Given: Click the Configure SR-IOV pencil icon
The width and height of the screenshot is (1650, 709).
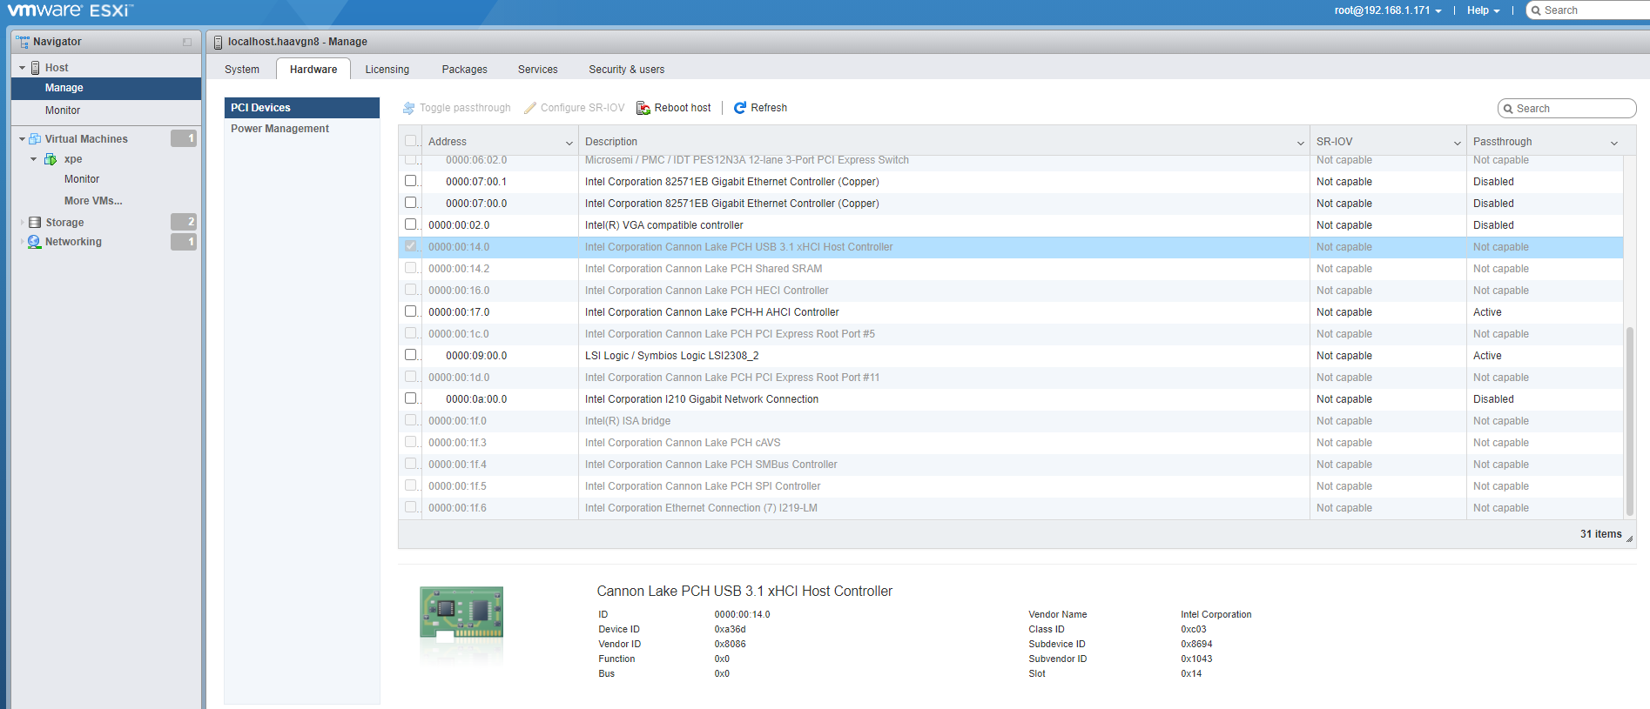Looking at the screenshot, I should 529,108.
